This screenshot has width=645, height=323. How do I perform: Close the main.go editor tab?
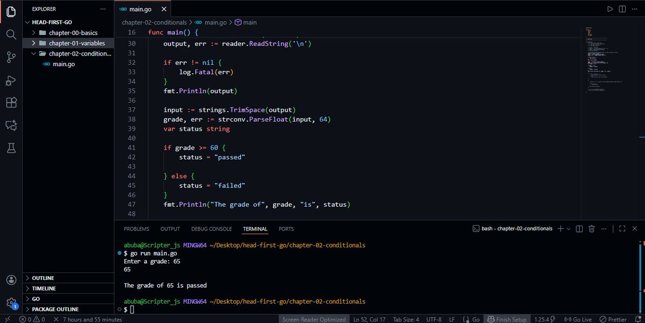coord(164,9)
